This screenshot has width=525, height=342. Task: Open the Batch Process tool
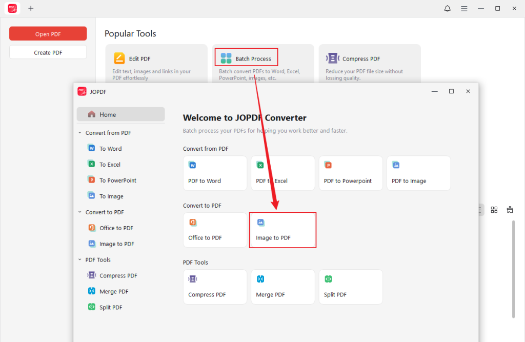[246, 57]
